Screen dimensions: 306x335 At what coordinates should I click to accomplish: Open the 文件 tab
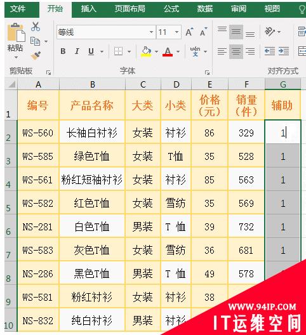18,9
